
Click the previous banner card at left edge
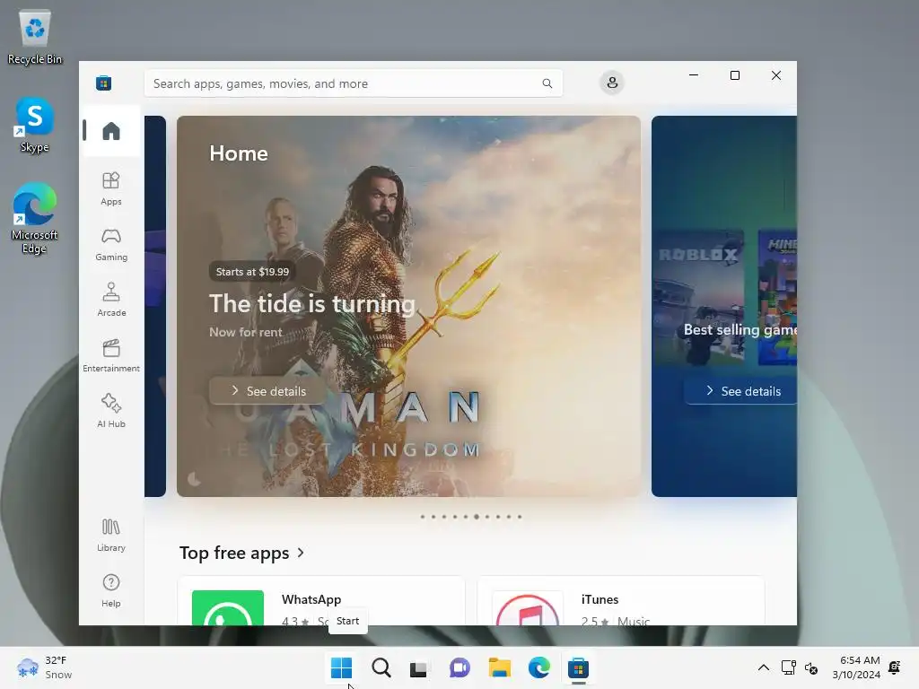click(155, 306)
